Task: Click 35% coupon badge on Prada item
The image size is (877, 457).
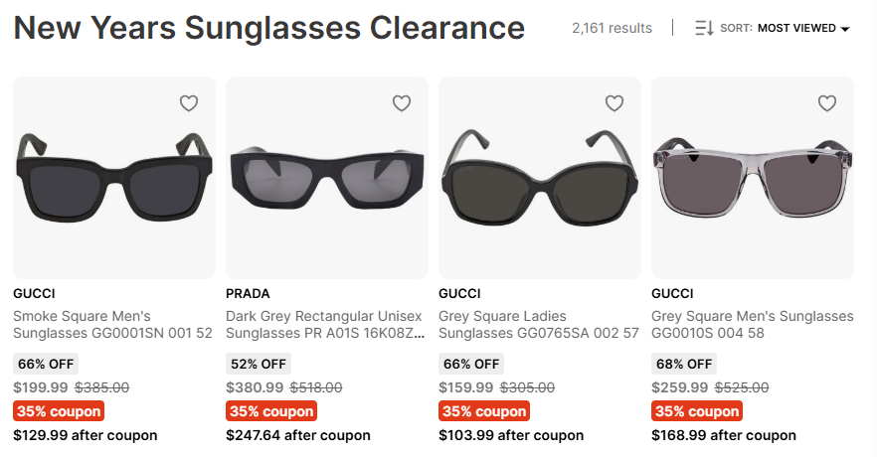Action: pyautogui.click(x=271, y=411)
